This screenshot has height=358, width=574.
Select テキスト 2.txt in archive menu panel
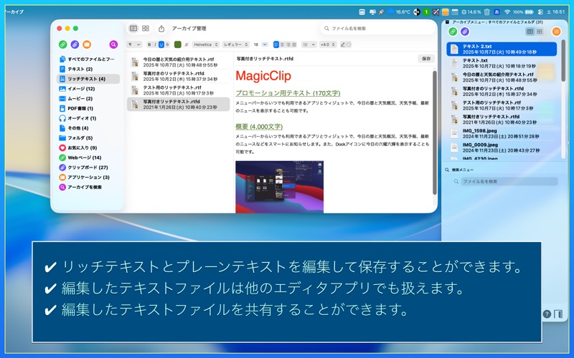pos(502,49)
